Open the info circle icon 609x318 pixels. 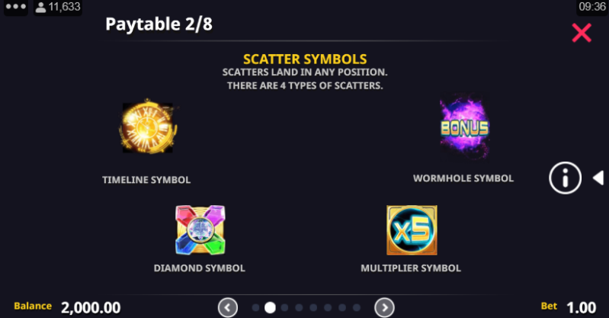pyautogui.click(x=565, y=178)
